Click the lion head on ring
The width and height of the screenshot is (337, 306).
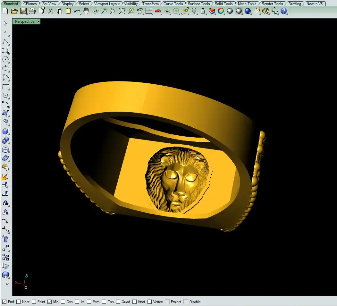click(x=177, y=180)
